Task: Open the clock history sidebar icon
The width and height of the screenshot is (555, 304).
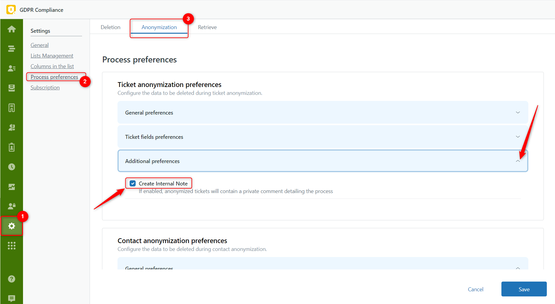Action: coord(12,167)
